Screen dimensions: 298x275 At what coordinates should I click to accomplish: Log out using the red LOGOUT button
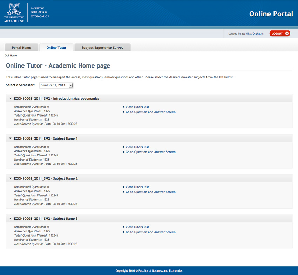pyautogui.click(x=279, y=33)
